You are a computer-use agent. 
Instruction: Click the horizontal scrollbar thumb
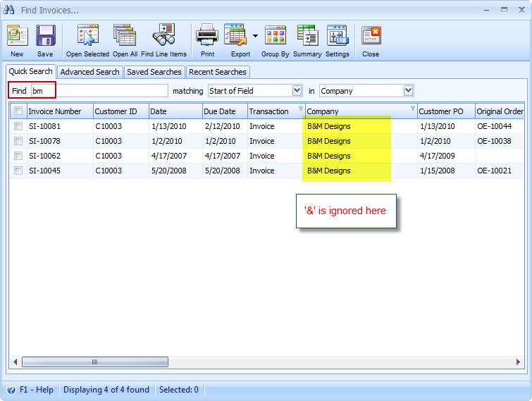(95, 362)
